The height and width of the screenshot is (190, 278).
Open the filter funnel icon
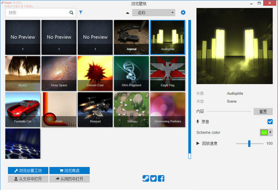point(81,12)
